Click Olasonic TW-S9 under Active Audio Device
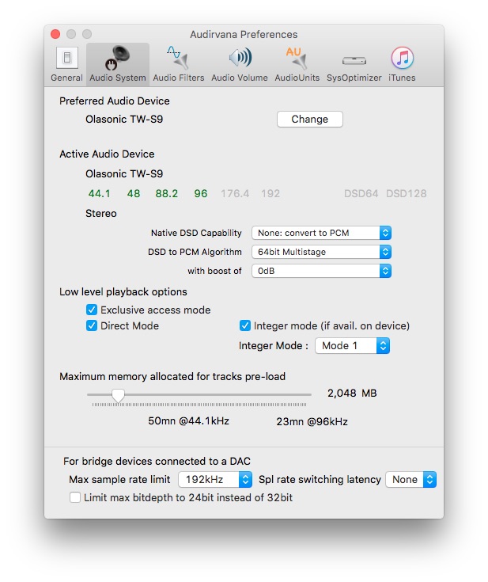The width and height of the screenshot is (488, 582). pos(124,173)
